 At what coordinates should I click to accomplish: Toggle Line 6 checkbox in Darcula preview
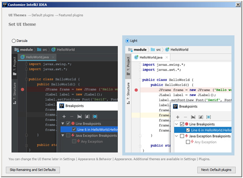[x=74, y=130]
